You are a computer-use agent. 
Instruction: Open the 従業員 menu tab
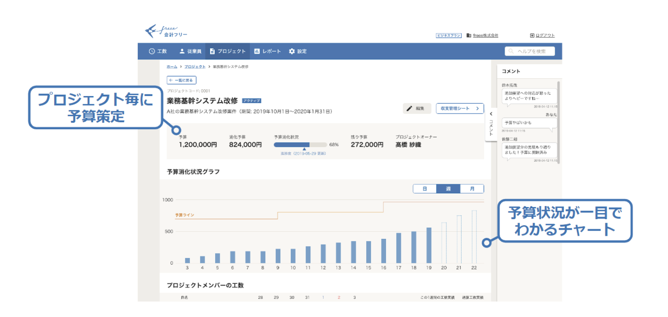click(190, 51)
